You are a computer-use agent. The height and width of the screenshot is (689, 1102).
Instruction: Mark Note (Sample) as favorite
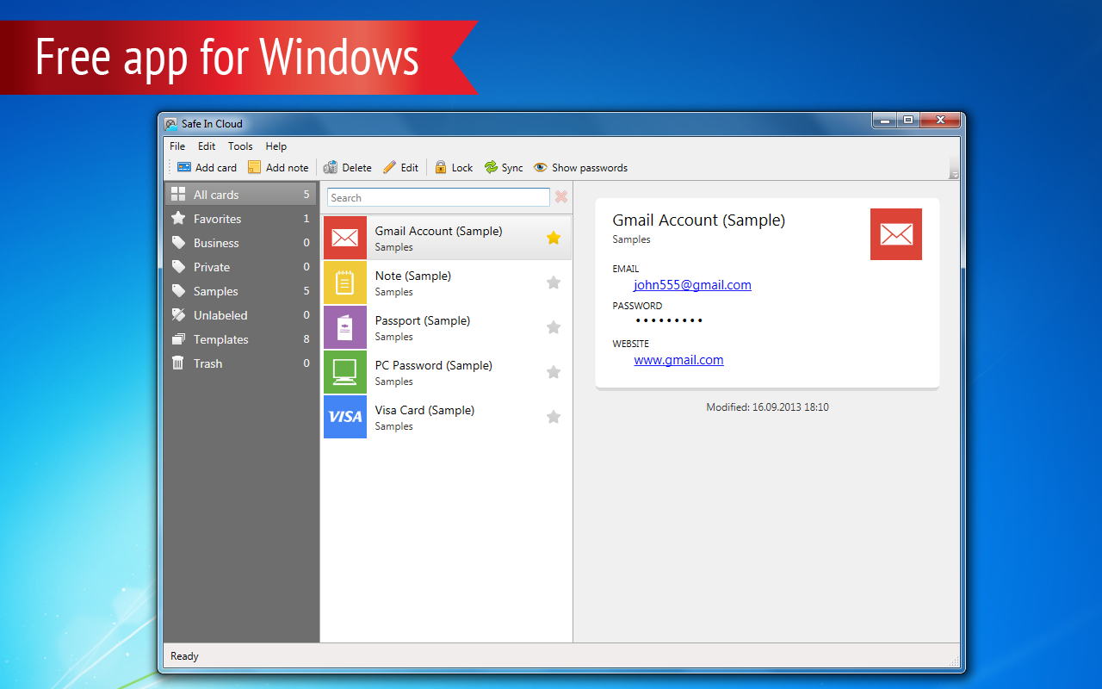[554, 282]
